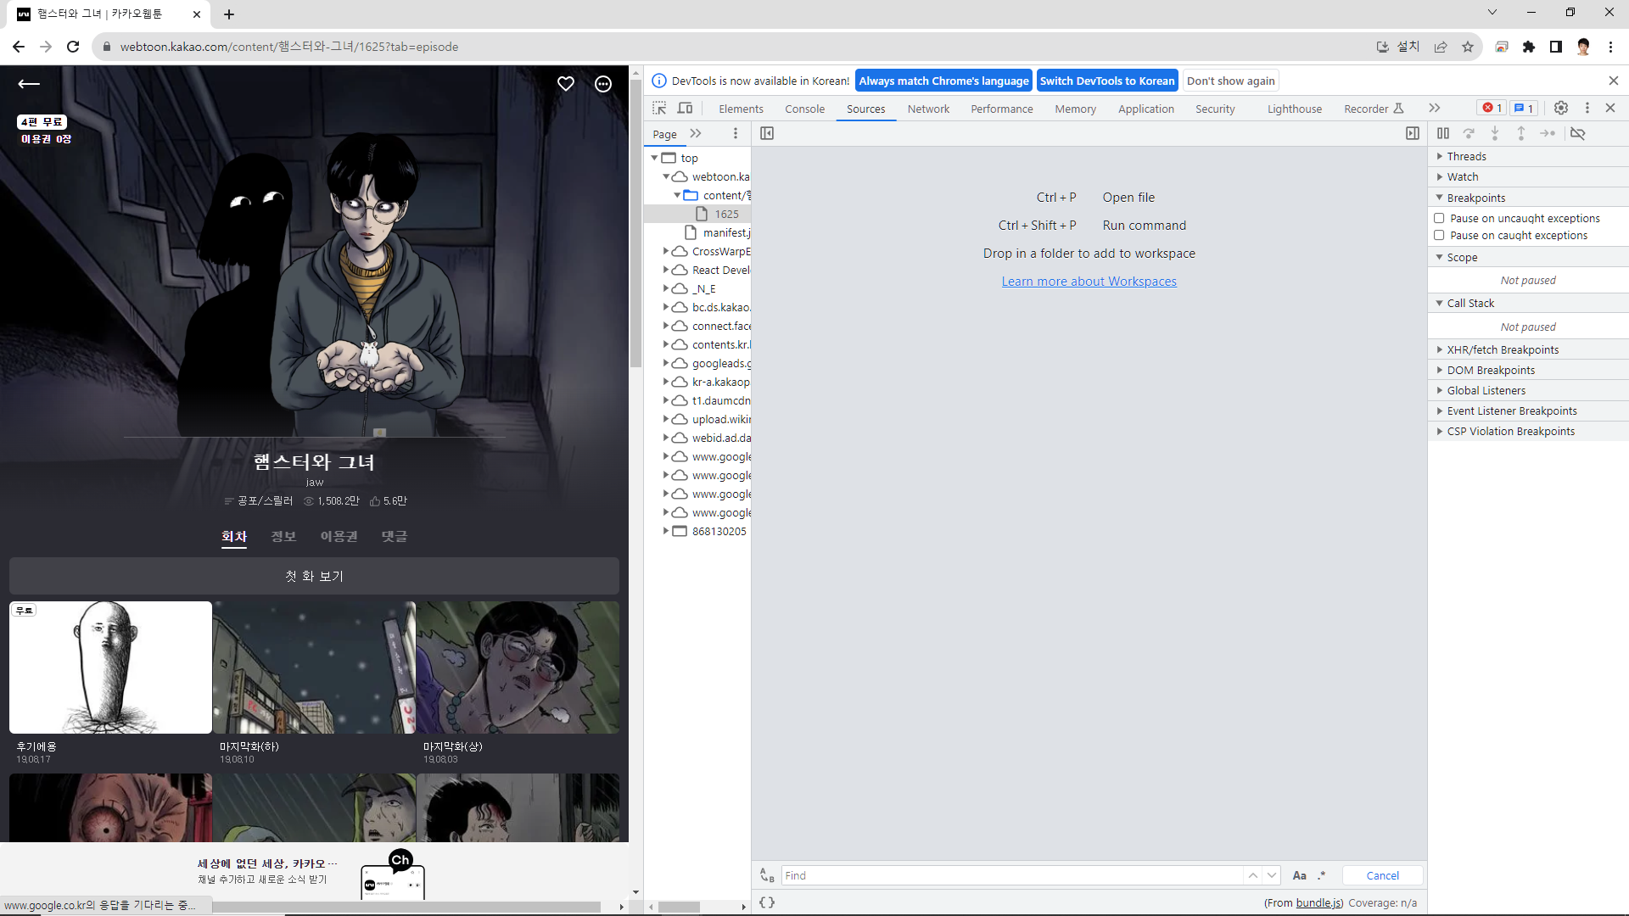
Task: Expand the CrossWarpEx tree node
Action: pyautogui.click(x=666, y=251)
